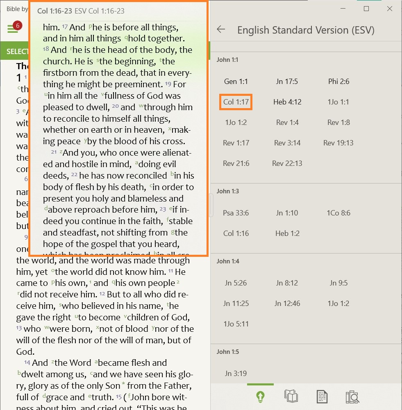Image resolution: width=402 pixels, height=410 pixels.
Task: Open the Jn 12:46 reference
Action: point(287,304)
